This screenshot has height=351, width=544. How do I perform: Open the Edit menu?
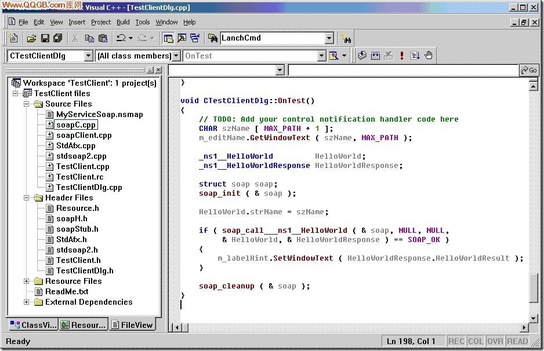click(39, 22)
